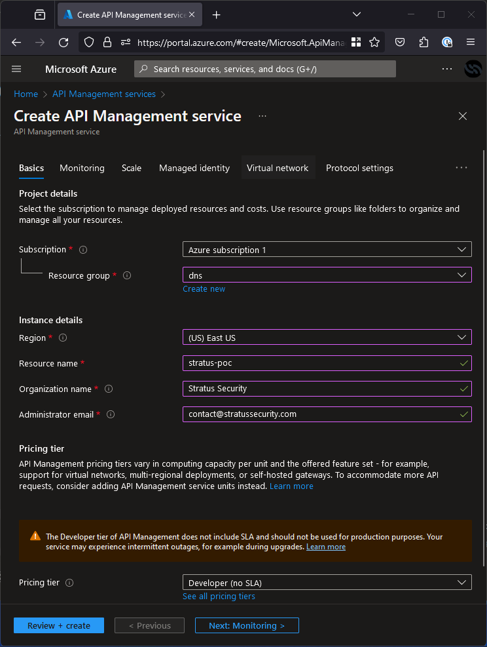487x647 pixels.
Task: Click info icon next to Subscription
Action: [x=83, y=250]
